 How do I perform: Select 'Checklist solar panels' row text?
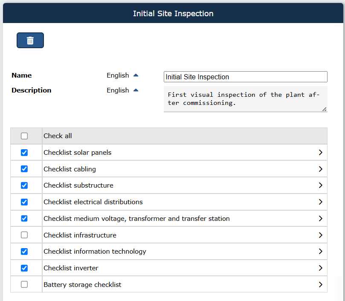(x=78, y=153)
